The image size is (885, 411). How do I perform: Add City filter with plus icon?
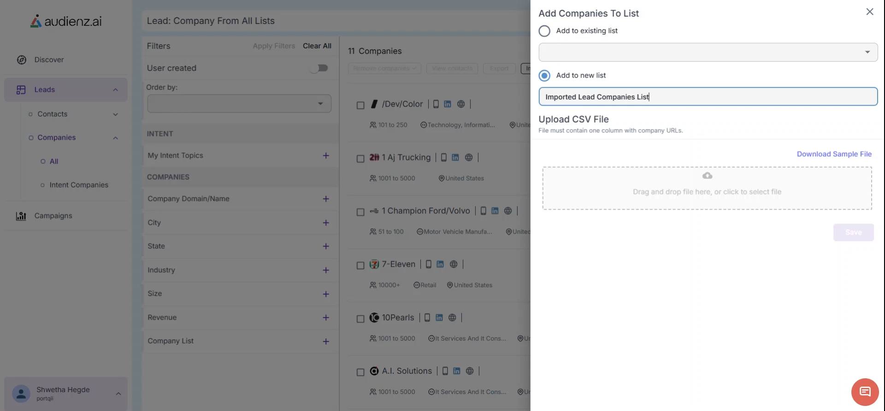[326, 223]
